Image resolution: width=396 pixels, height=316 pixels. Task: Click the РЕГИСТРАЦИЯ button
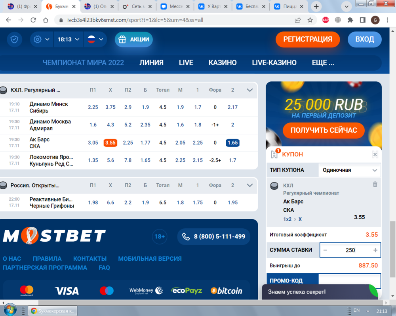[308, 39]
